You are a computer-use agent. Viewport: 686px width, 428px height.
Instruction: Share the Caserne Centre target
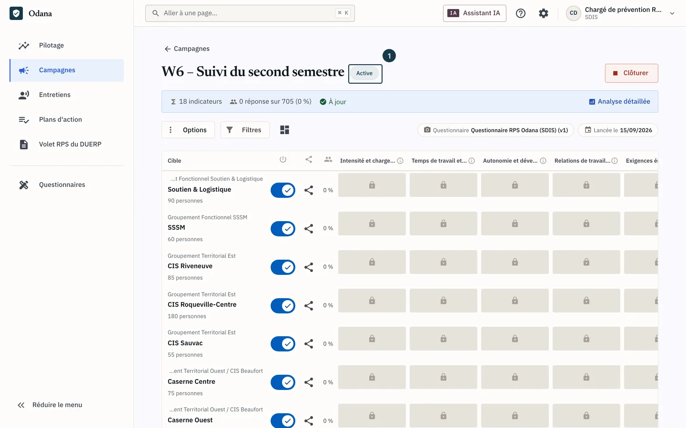tap(309, 382)
